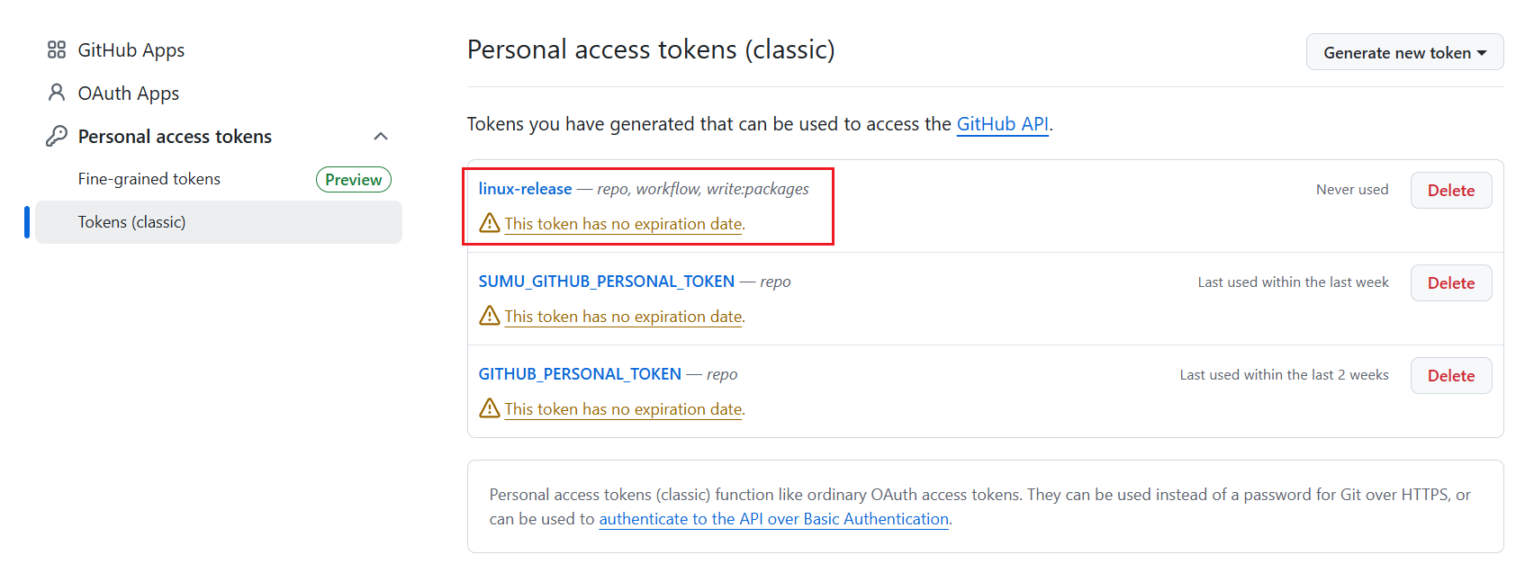Viewport: 1534px width, 564px height.
Task: Open the GITHUB_PERSONAL_TOKEN link
Action: pyautogui.click(x=580, y=374)
